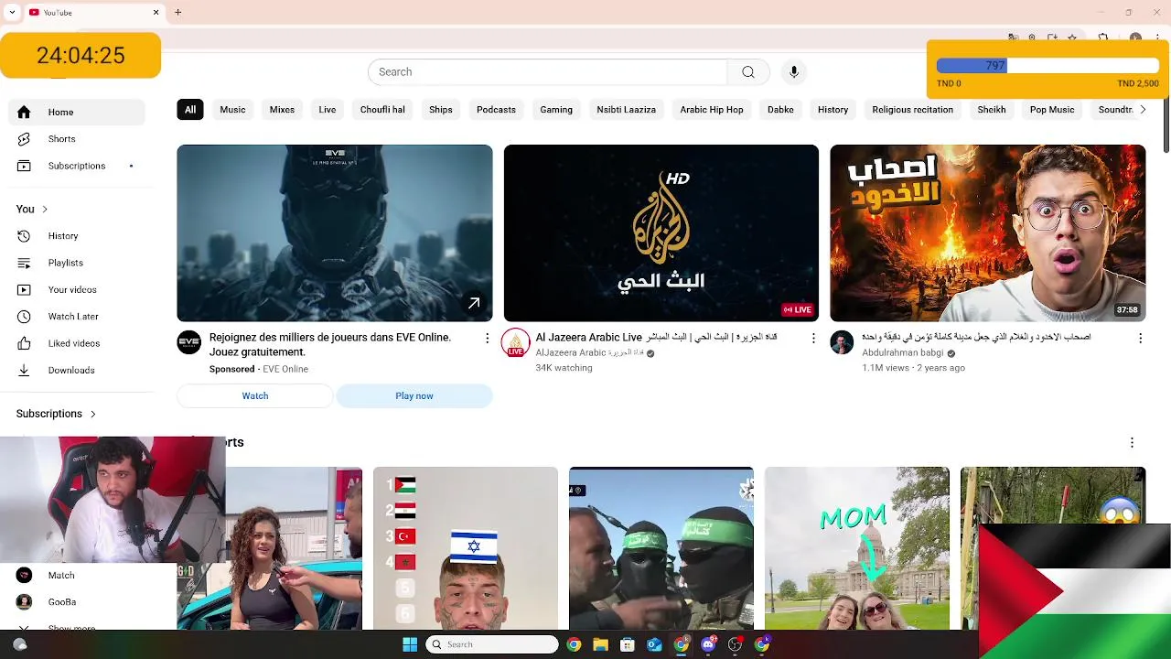
Task: Select the Choufli hal filter chip
Action: tap(382, 110)
